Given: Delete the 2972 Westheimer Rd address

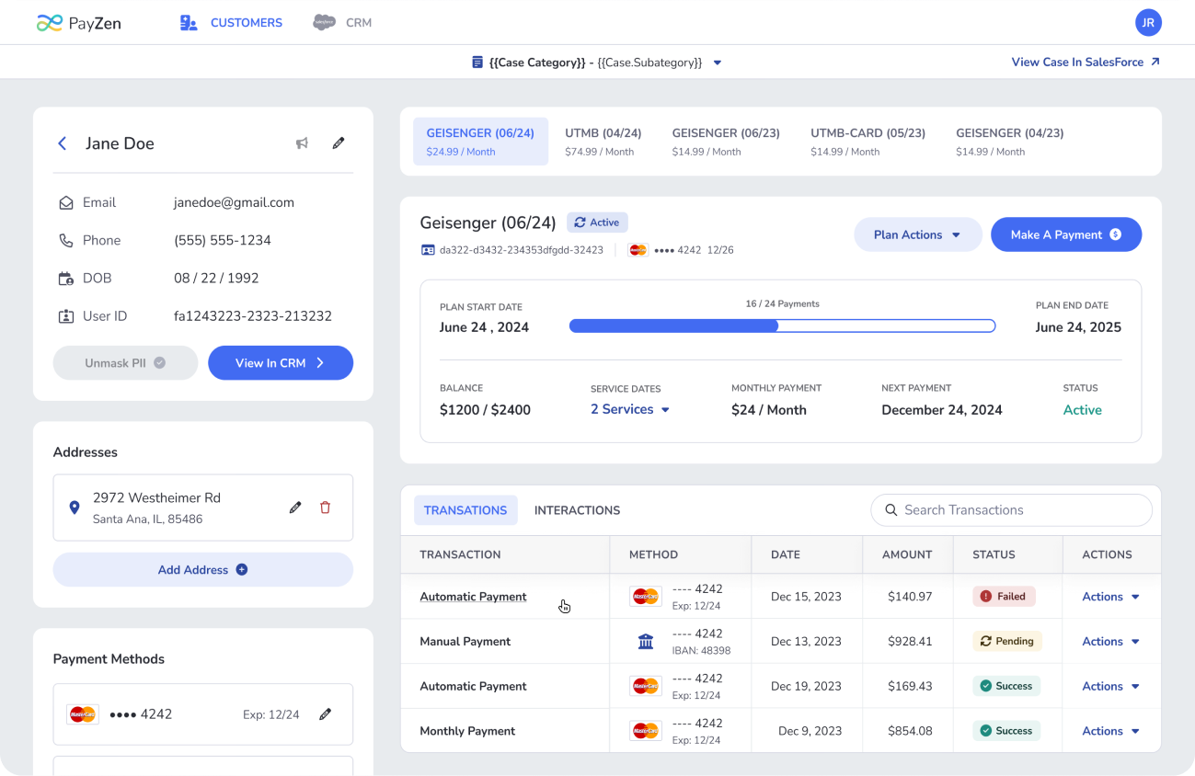Looking at the screenshot, I should click(325, 508).
